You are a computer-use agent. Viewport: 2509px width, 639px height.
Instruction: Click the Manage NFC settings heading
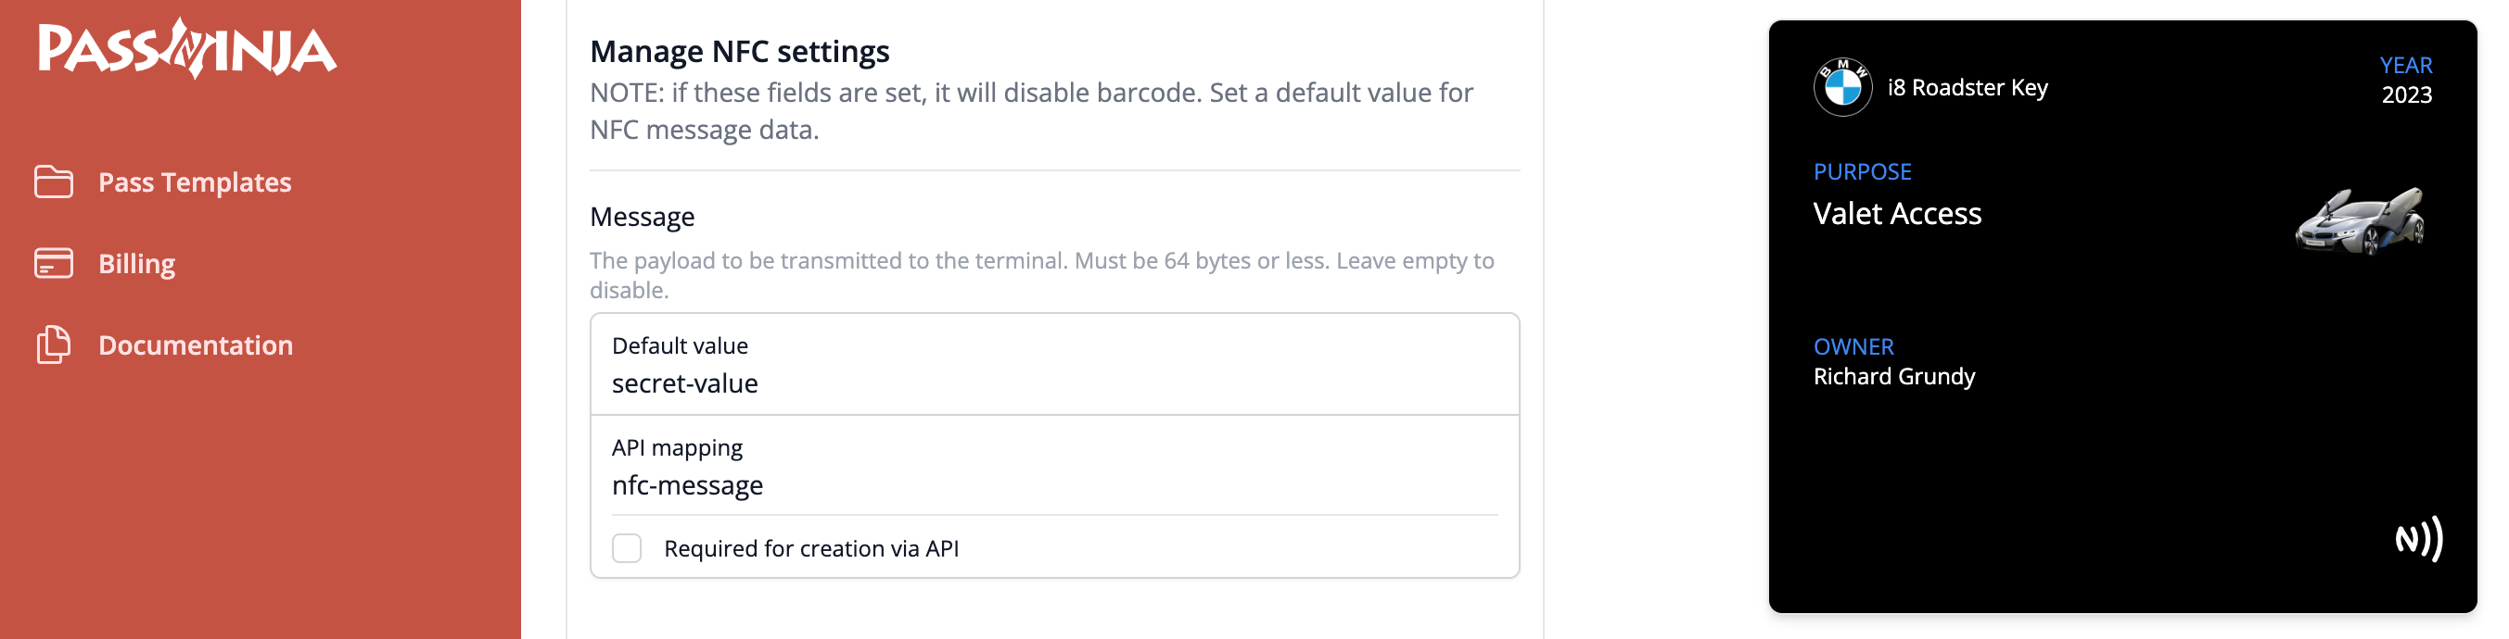[739, 51]
